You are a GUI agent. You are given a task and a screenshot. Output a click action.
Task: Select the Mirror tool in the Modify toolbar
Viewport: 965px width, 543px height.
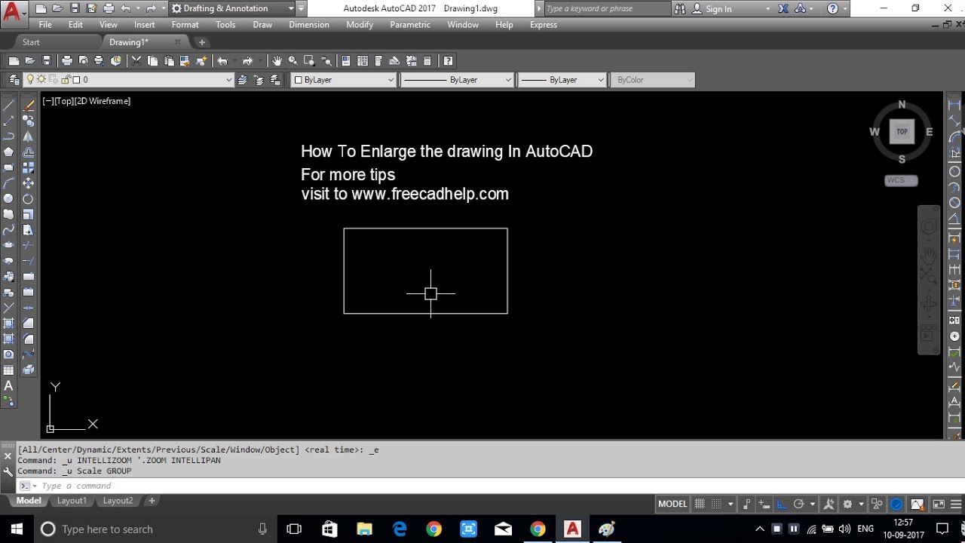click(x=28, y=137)
